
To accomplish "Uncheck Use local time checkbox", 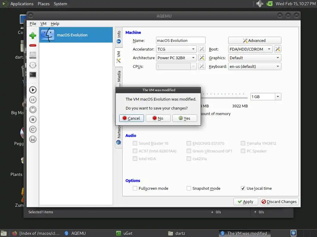I will pyautogui.click(x=243, y=188).
